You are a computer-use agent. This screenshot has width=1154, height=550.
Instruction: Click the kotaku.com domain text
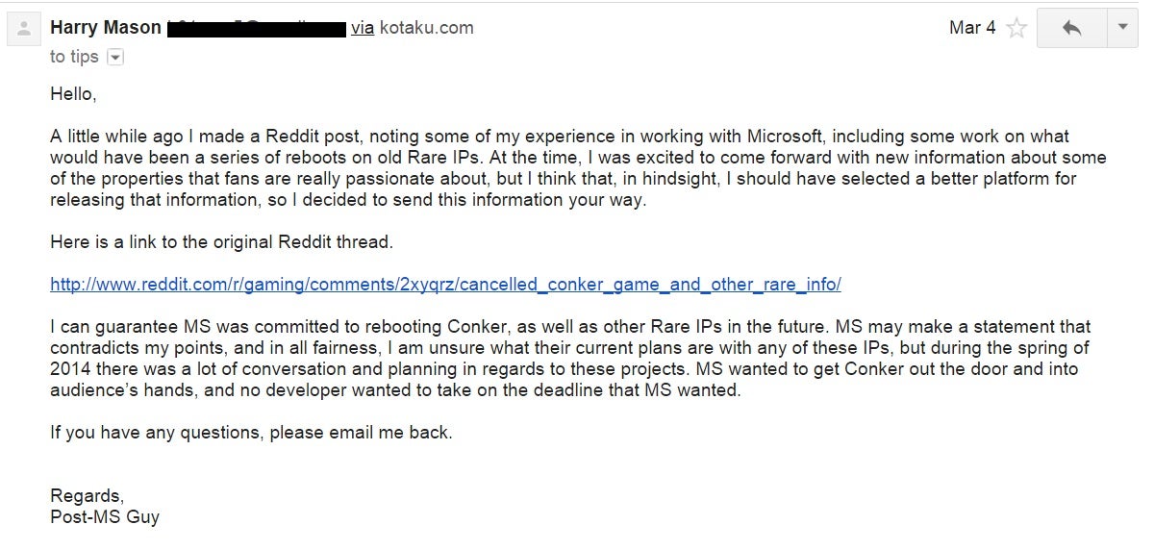click(426, 28)
